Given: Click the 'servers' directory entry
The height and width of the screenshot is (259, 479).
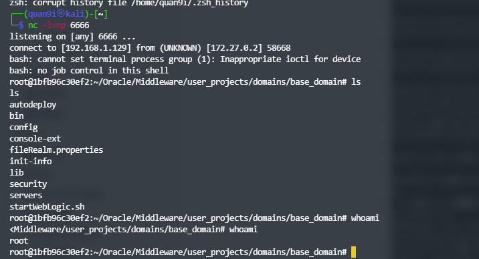Looking at the screenshot, I should (25, 196).
